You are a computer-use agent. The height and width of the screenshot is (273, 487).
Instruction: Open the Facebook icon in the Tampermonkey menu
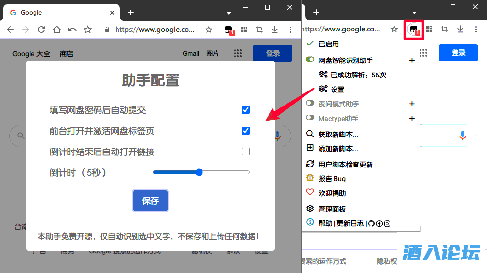point(379,223)
